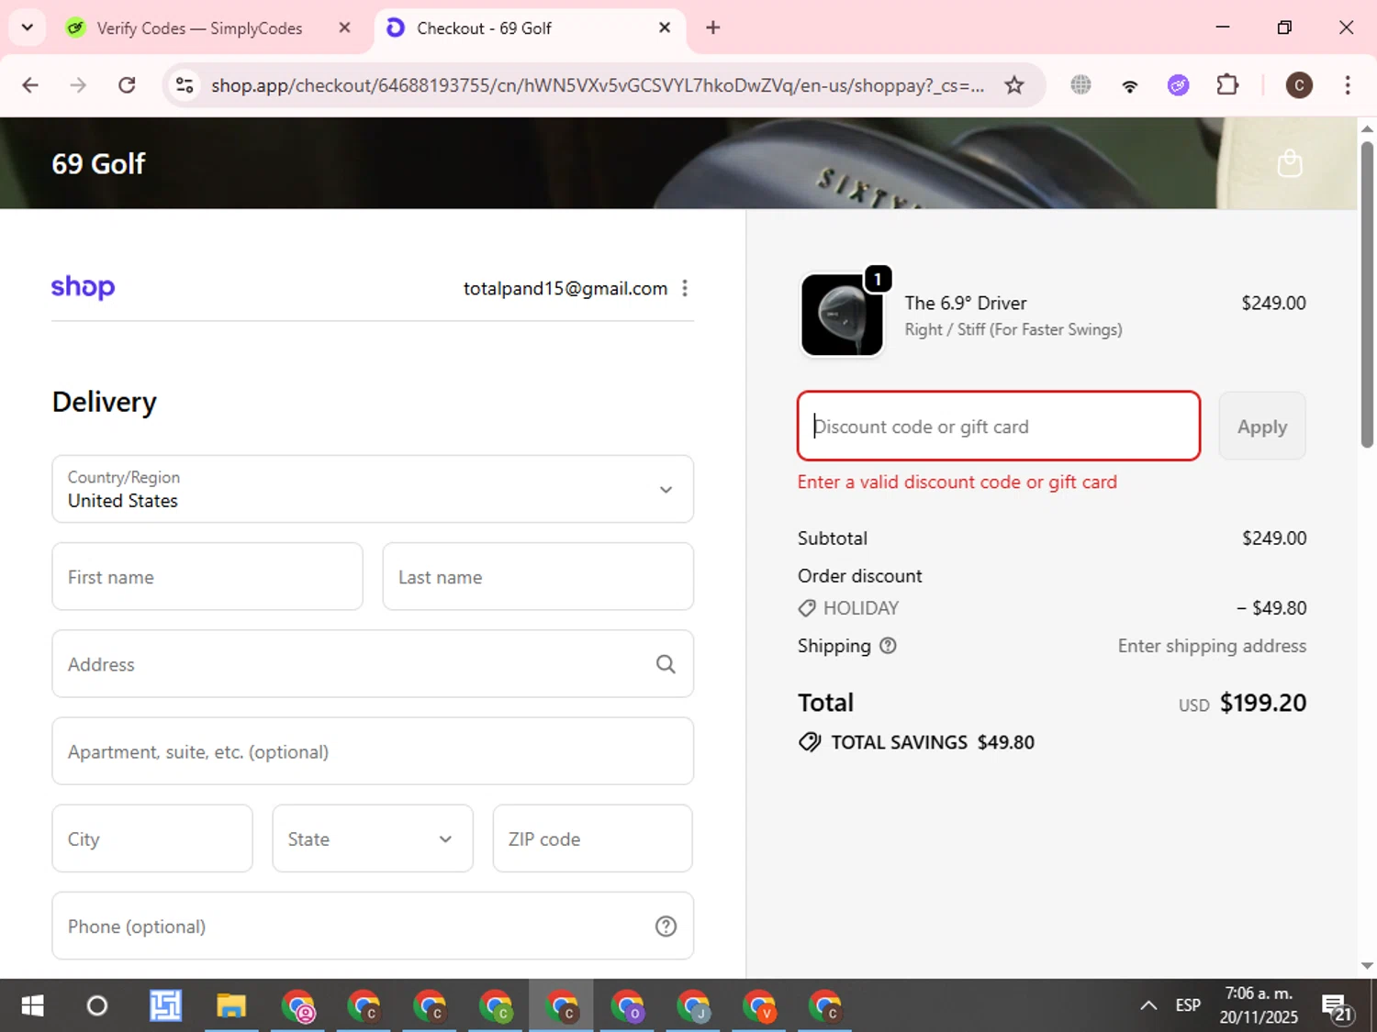
Task: Click the ESP language indicator
Action: pyautogui.click(x=1188, y=1005)
